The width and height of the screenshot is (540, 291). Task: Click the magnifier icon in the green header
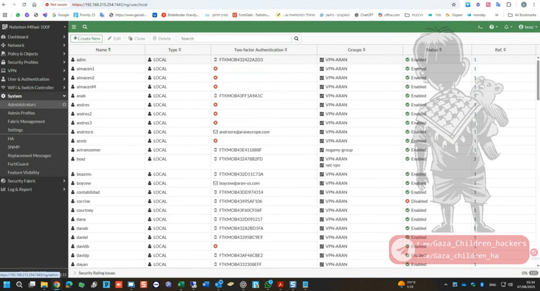tap(85, 27)
